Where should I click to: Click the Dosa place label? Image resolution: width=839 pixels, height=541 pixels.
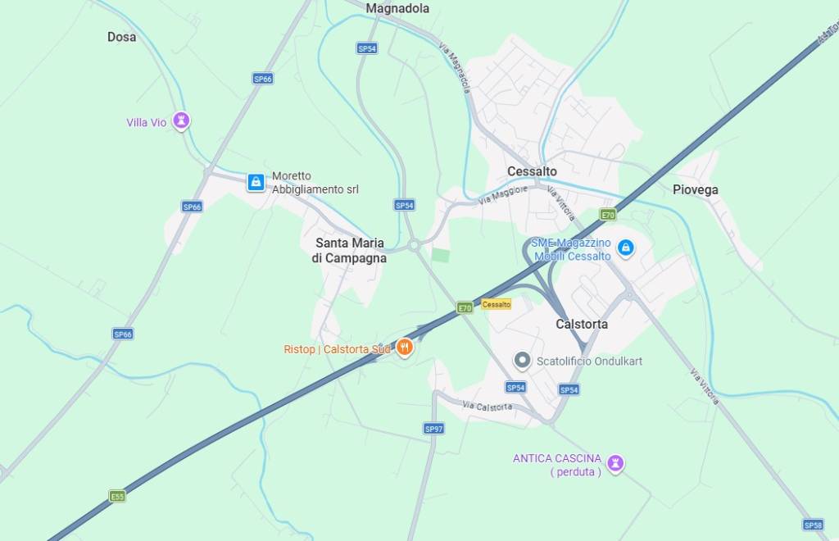click(121, 37)
